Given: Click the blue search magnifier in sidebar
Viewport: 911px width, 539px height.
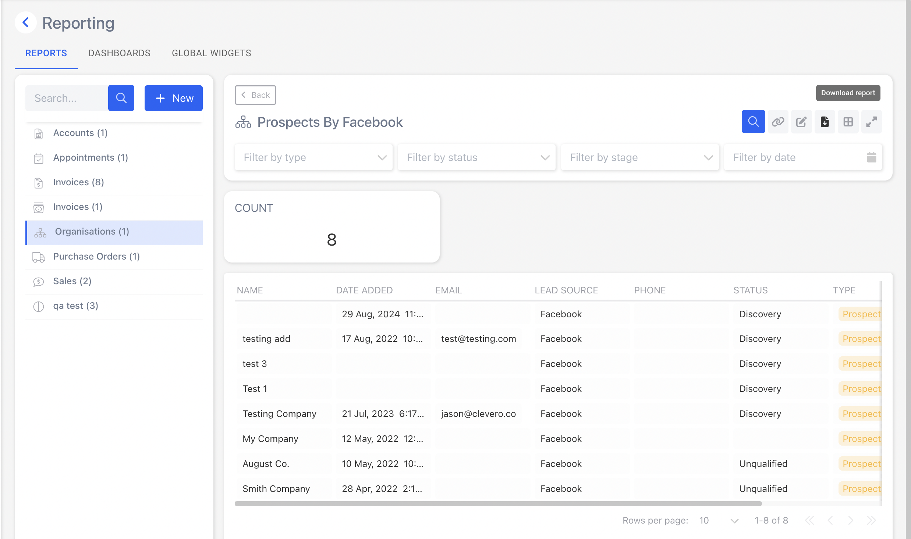Looking at the screenshot, I should click(121, 98).
